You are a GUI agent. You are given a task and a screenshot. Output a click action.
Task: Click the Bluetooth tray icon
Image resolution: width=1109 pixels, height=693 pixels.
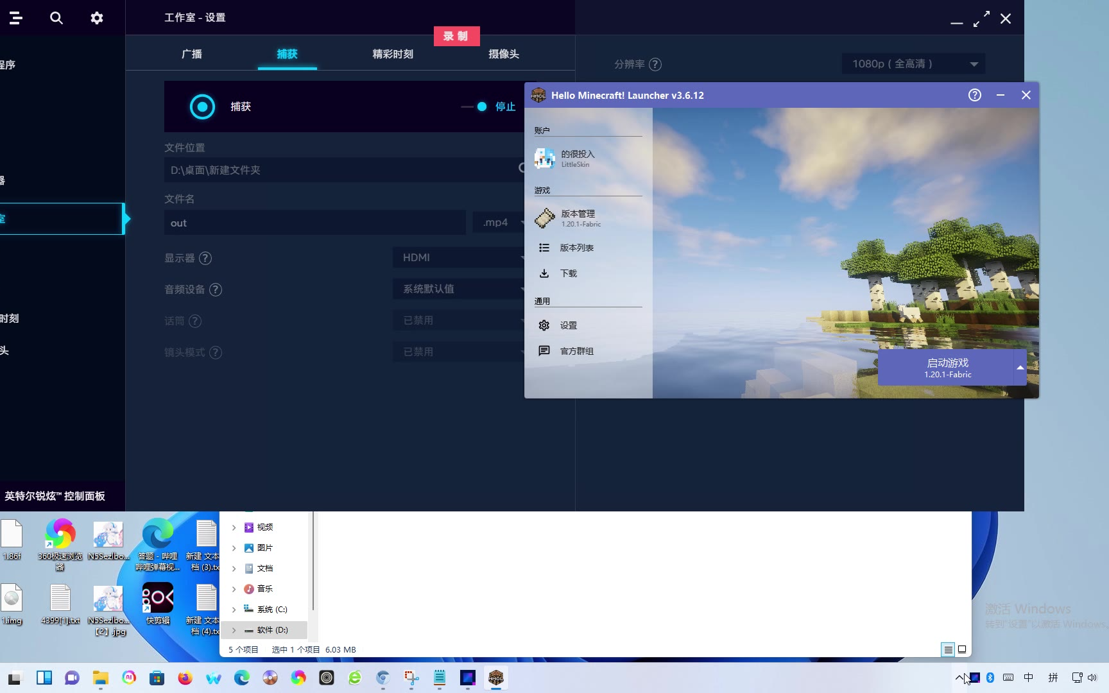[990, 678]
